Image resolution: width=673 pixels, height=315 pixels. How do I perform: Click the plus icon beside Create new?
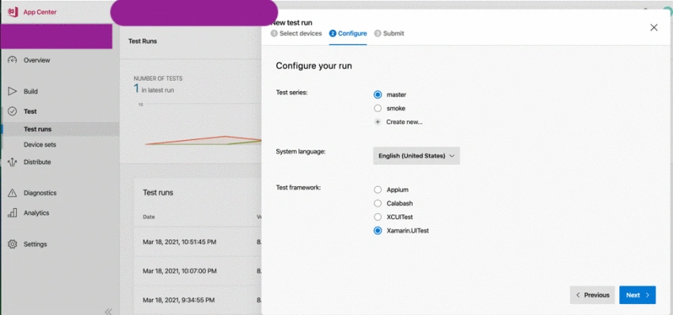point(378,122)
